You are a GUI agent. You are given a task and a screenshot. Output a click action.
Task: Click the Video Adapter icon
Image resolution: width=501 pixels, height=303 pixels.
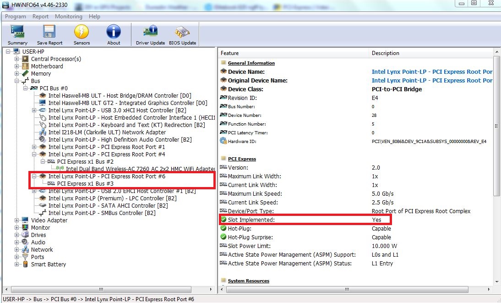pyautogui.click(x=25, y=220)
